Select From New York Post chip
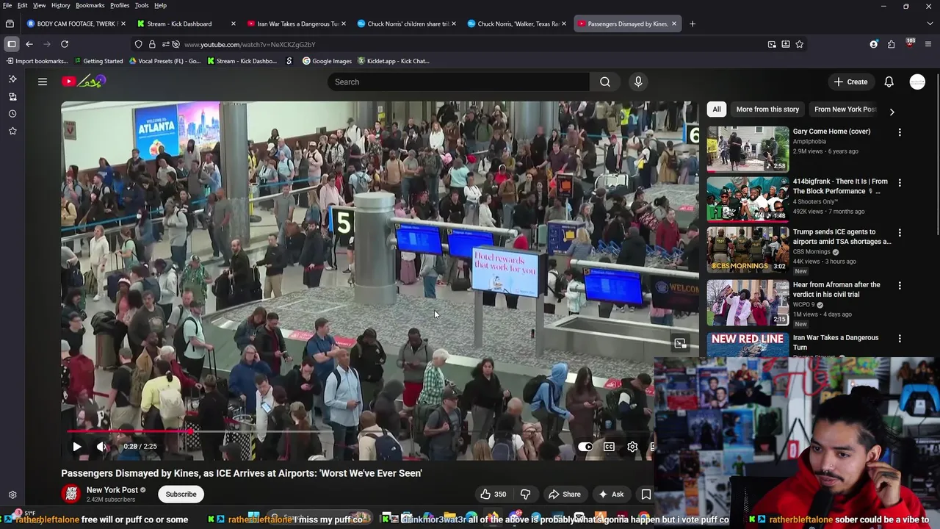 tap(845, 109)
